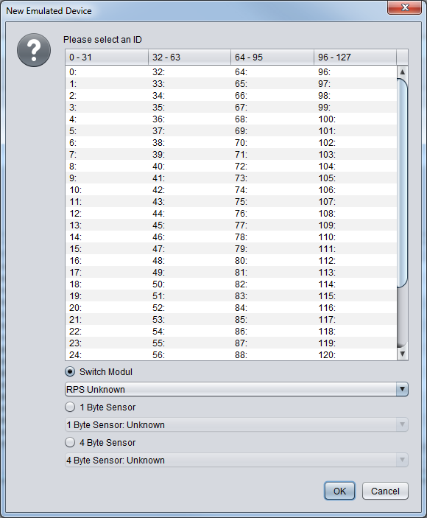Pick ID cell 113:
The height and width of the screenshot is (518, 427).
tap(356, 272)
